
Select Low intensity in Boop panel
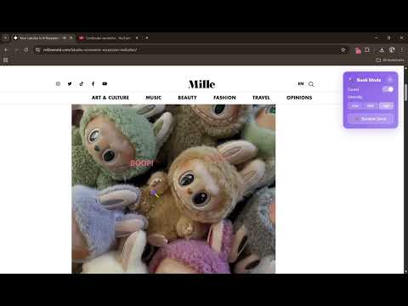point(355,105)
